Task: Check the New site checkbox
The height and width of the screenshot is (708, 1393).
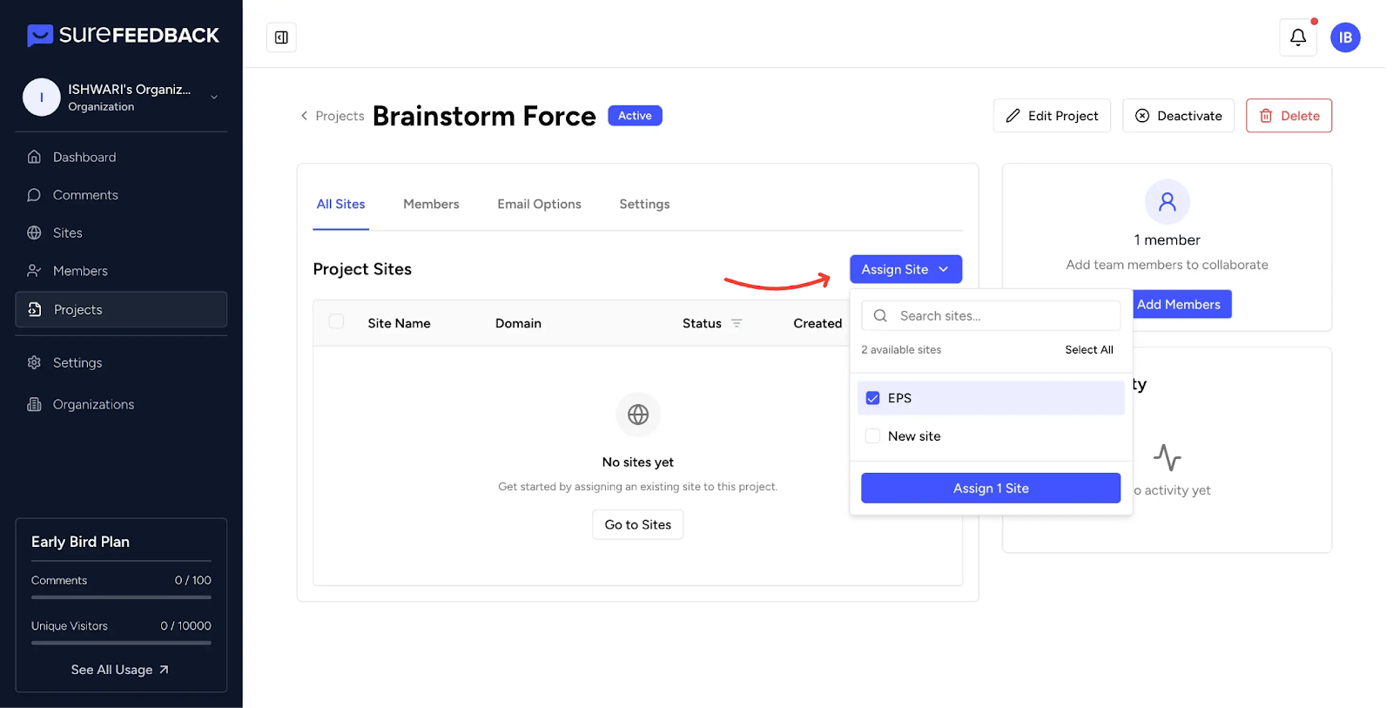Action: click(872, 436)
